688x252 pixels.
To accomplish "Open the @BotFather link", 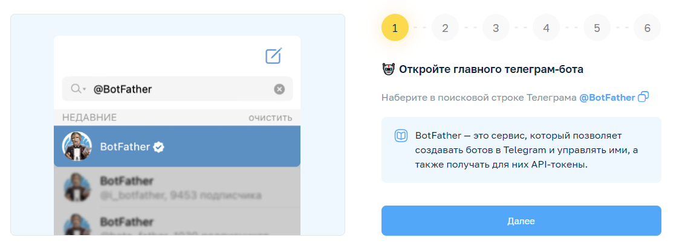I will (x=607, y=97).
